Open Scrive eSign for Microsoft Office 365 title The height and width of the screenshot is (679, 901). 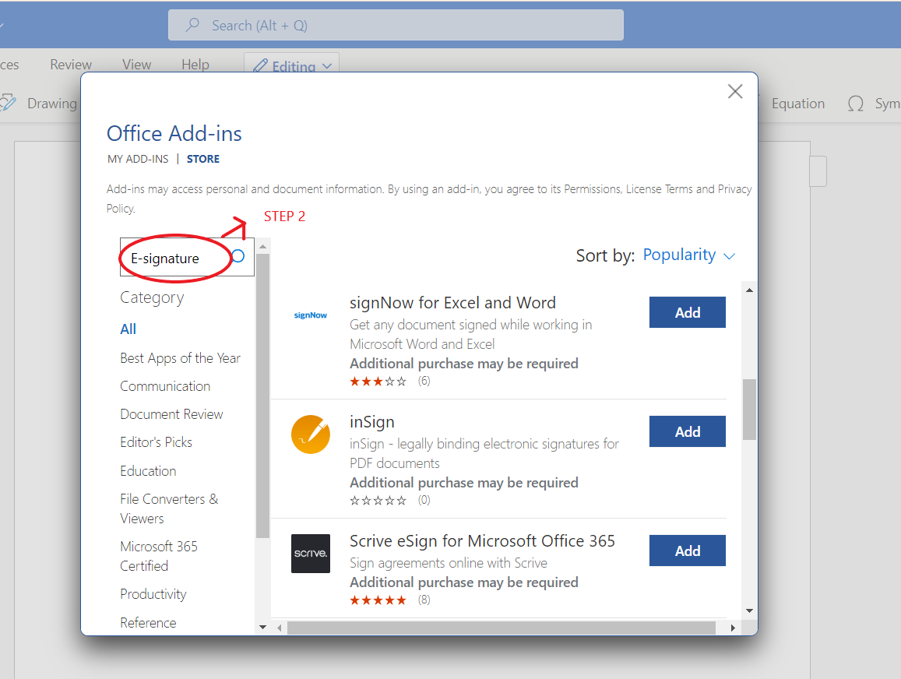coord(482,541)
